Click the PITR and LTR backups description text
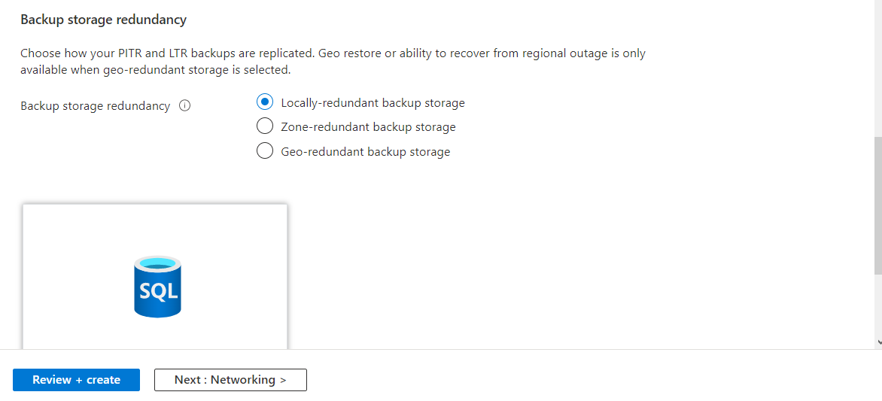 pyautogui.click(x=333, y=62)
